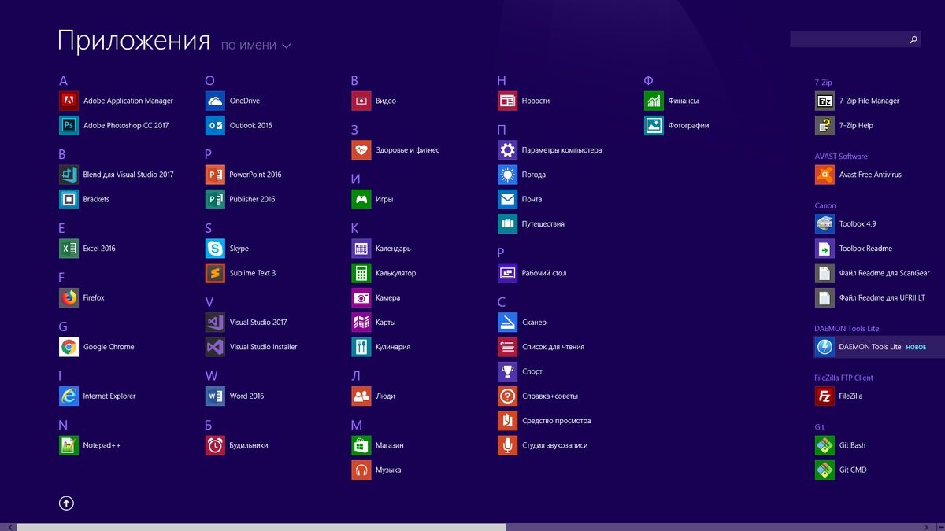Open Игры gamepad icon

pos(361,199)
